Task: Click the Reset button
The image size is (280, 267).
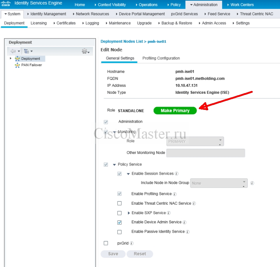Action: (x=140, y=254)
